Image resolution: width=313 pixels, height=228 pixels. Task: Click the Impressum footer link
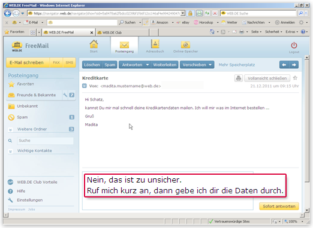[x=17, y=209]
